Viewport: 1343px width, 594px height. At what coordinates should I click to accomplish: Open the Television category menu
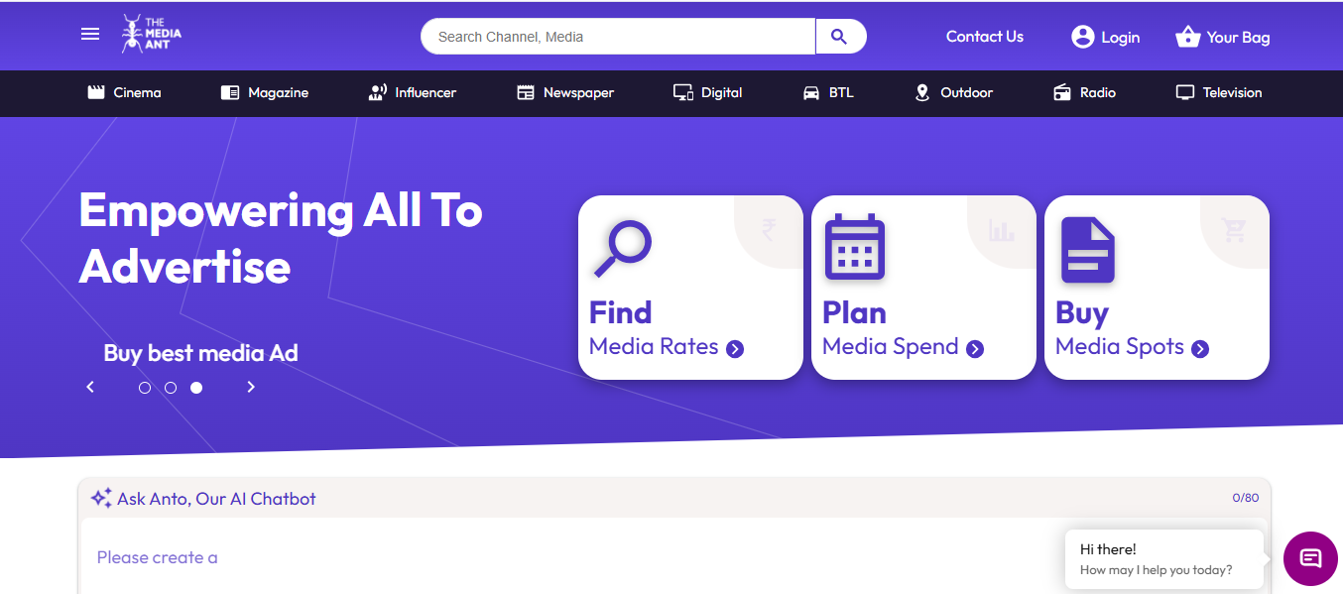(x=1218, y=92)
